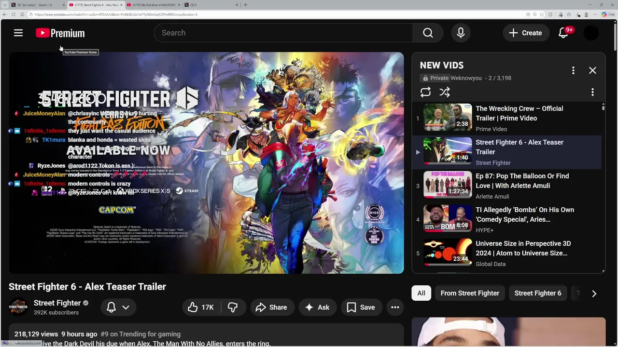Open the YouTube hamburger guide menu
This screenshot has height=347, width=618.
coord(18,33)
